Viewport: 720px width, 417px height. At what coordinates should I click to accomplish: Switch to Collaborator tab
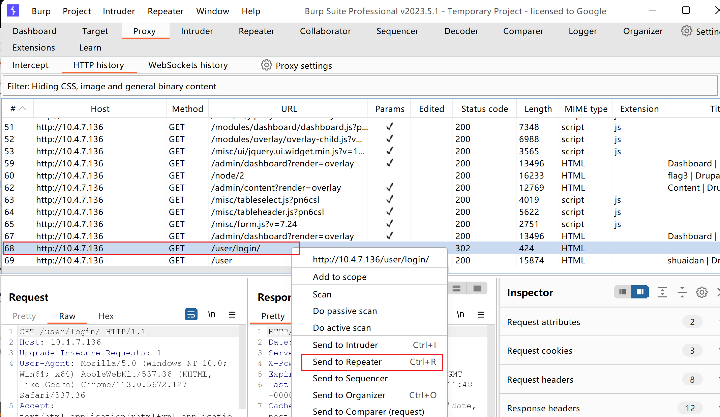pyautogui.click(x=325, y=31)
